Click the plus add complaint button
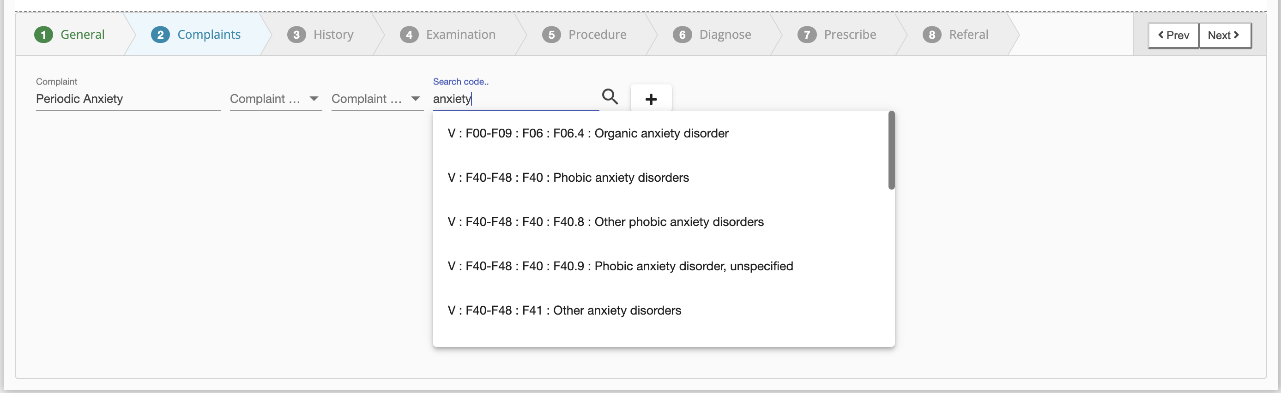Image resolution: width=1281 pixels, height=393 pixels. tap(651, 99)
